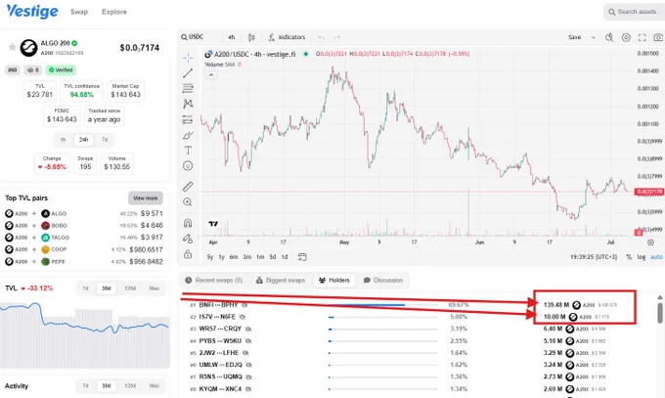Select the Fibonacci retracement tool
The image size is (665, 398).
pos(188,88)
